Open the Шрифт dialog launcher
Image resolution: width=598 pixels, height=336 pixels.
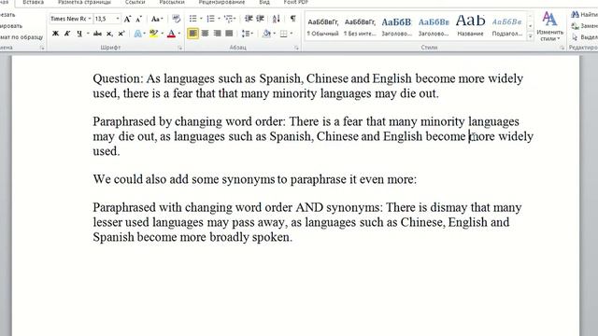tap(179, 48)
